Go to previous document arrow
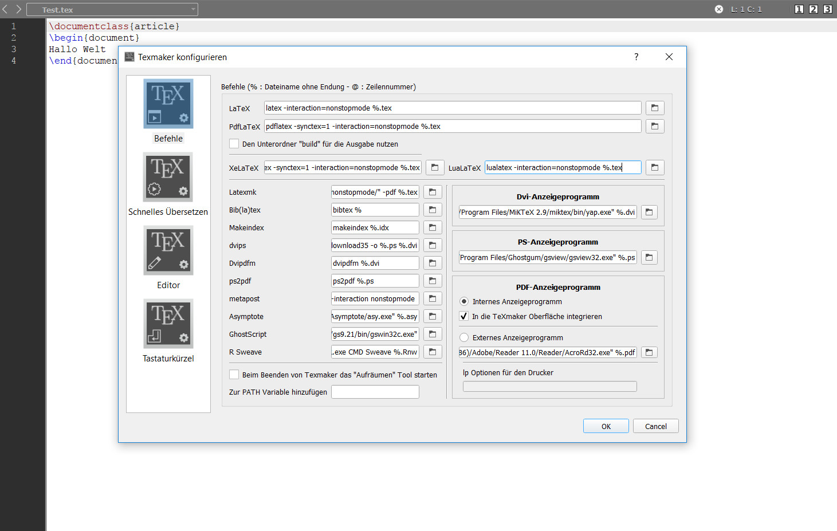This screenshot has height=531, width=837. (5, 9)
